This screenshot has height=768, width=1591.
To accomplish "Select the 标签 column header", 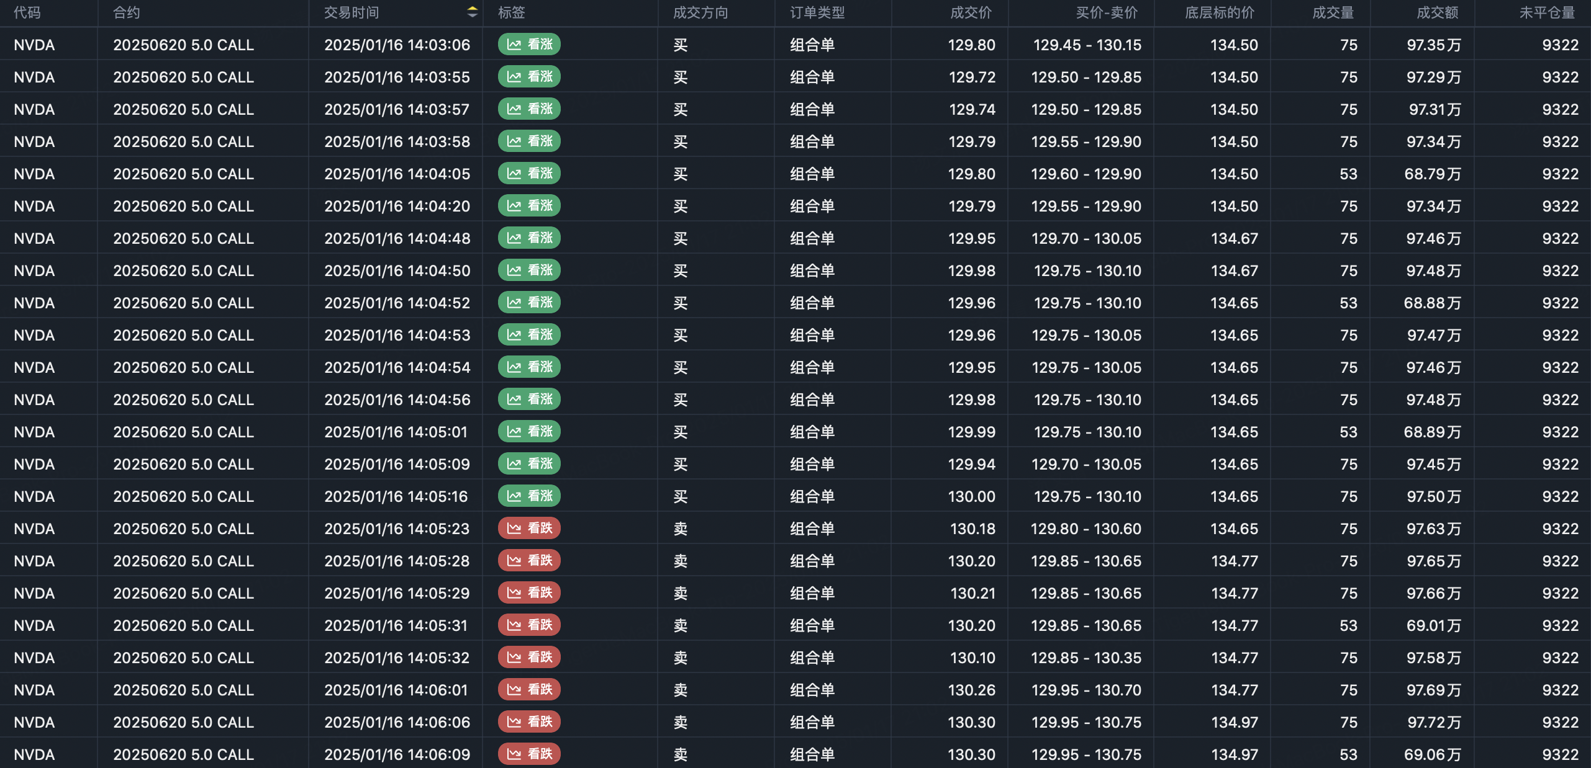I will tap(511, 12).
